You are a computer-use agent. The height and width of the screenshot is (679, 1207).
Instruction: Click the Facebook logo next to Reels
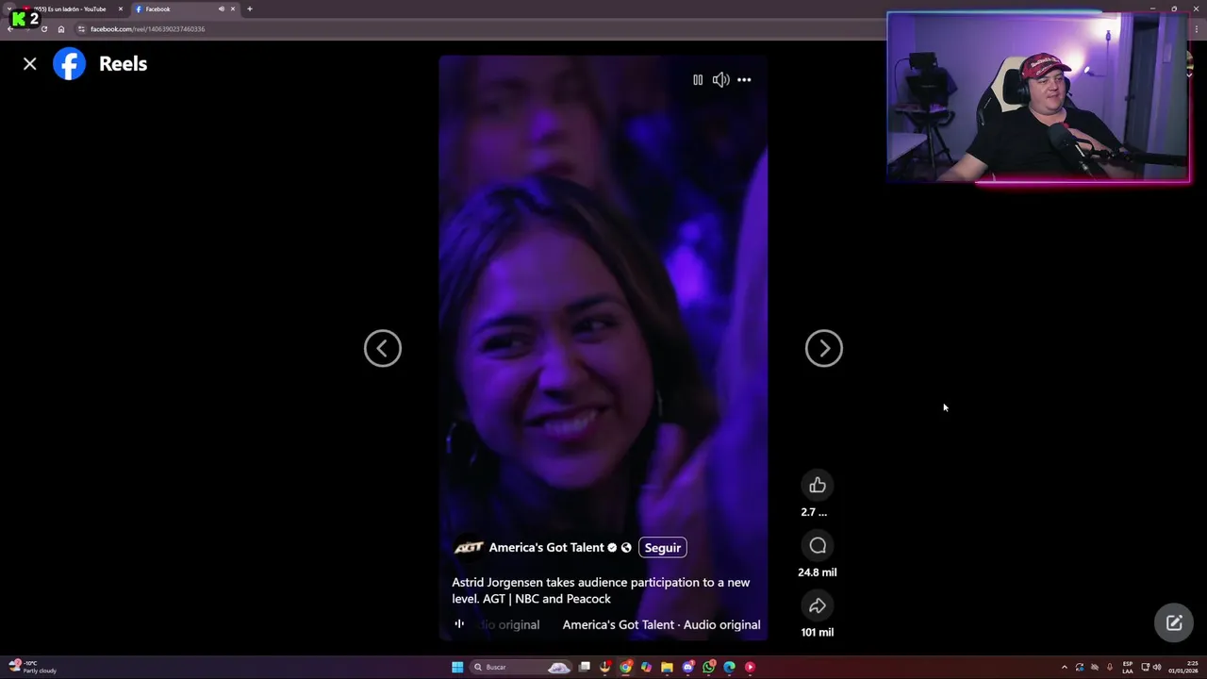(69, 64)
